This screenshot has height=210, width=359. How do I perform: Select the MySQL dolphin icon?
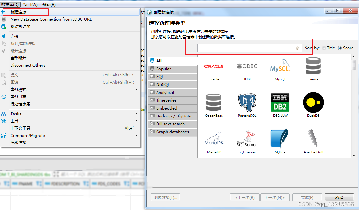click(x=280, y=66)
